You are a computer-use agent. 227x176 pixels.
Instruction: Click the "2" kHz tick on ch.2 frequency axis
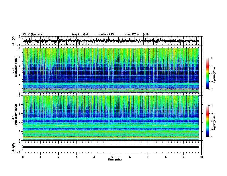tap(20, 131)
